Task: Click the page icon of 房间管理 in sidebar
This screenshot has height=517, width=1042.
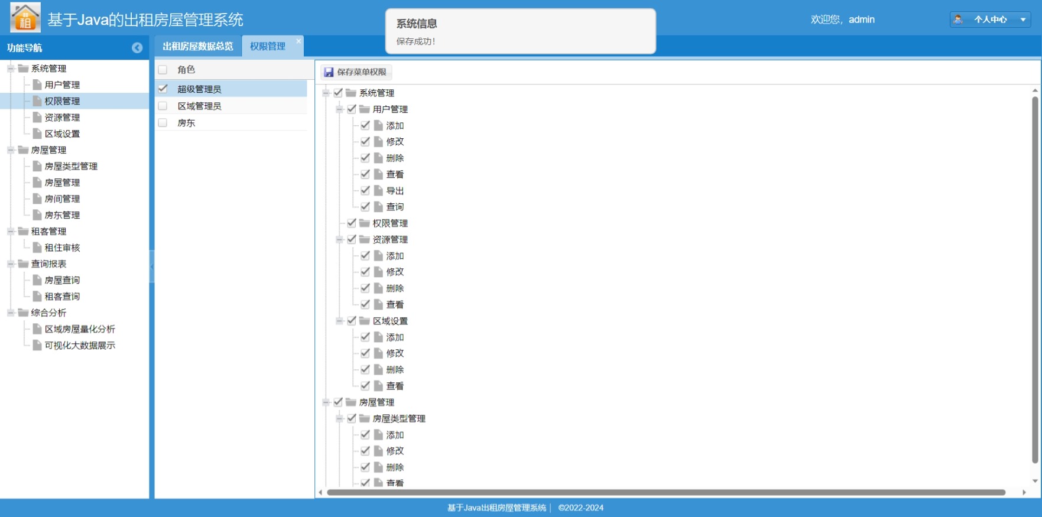Action: pos(37,199)
